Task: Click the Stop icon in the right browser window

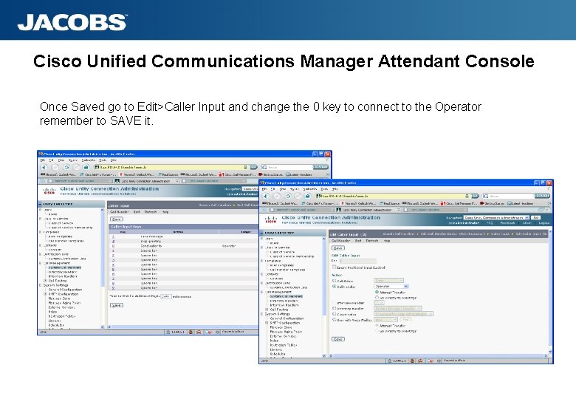Action: click(x=298, y=197)
